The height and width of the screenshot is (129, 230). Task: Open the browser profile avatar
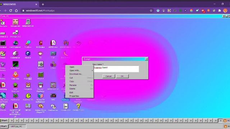point(225,10)
